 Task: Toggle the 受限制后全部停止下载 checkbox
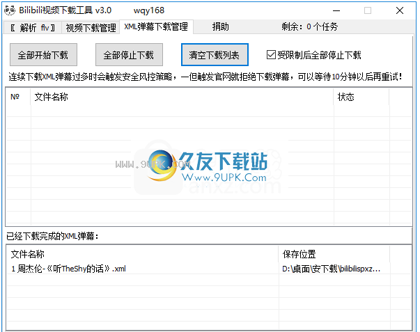click(x=271, y=55)
